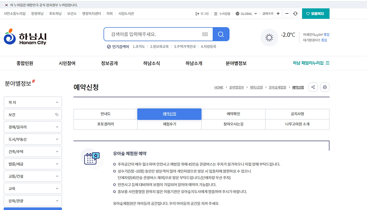Click the sunny weather icon
367x210 pixels.
point(269,38)
